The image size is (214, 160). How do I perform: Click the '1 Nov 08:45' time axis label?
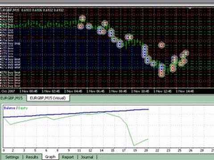pos(118,91)
